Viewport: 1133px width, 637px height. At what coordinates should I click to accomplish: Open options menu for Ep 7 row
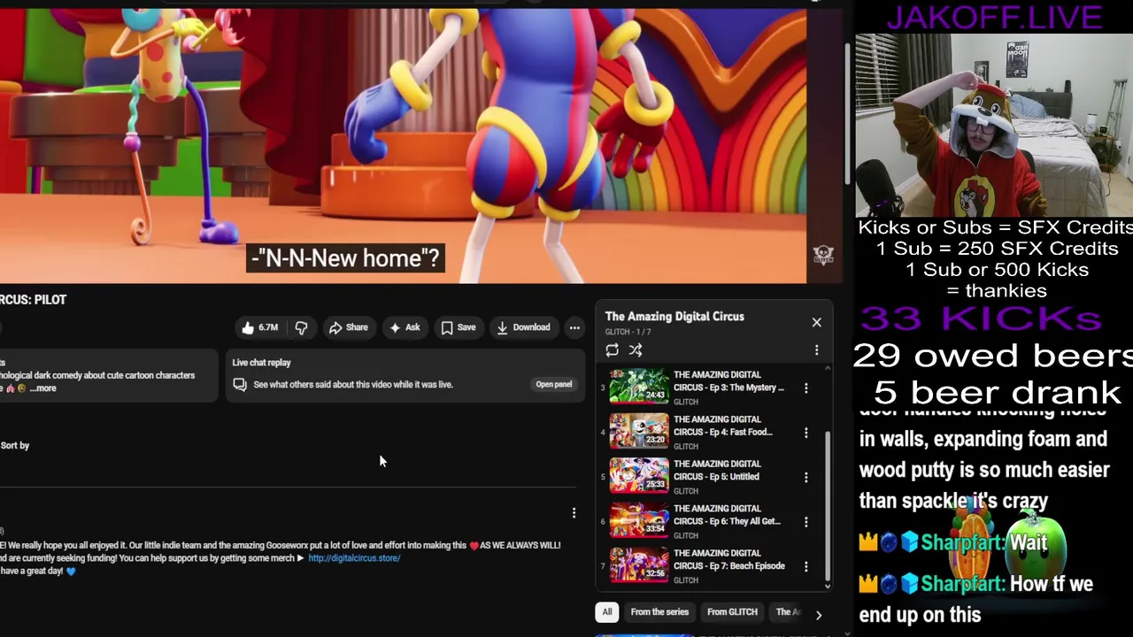pyautogui.click(x=805, y=566)
